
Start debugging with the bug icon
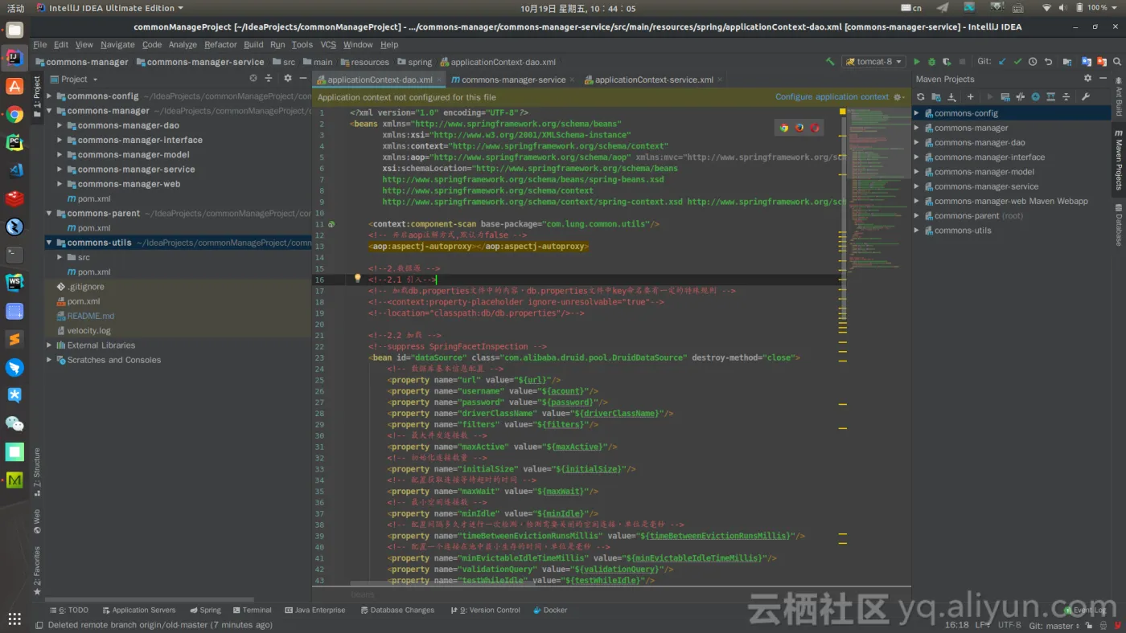(x=931, y=62)
